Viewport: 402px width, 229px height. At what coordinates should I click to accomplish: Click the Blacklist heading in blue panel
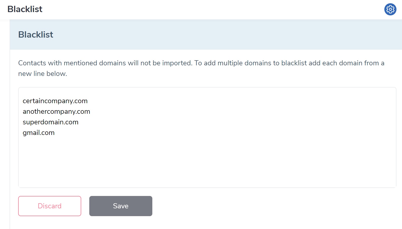click(36, 35)
